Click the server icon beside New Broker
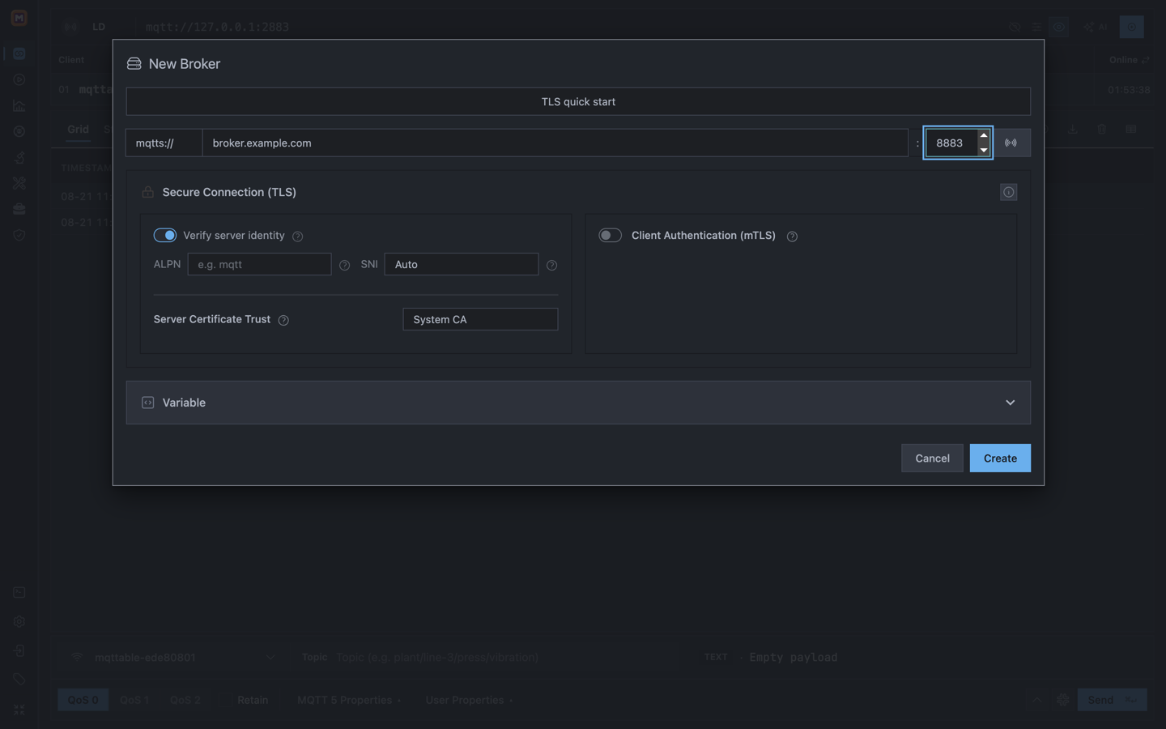Viewport: 1166px width, 729px height. [x=134, y=63]
